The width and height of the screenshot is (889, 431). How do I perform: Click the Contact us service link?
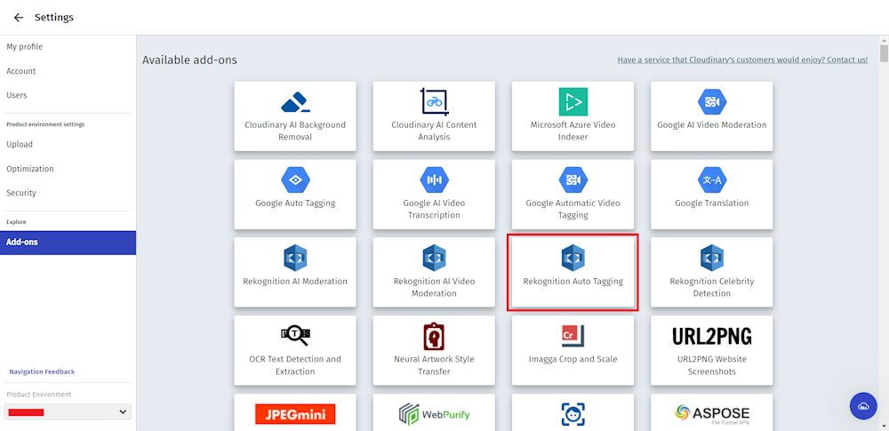click(742, 60)
